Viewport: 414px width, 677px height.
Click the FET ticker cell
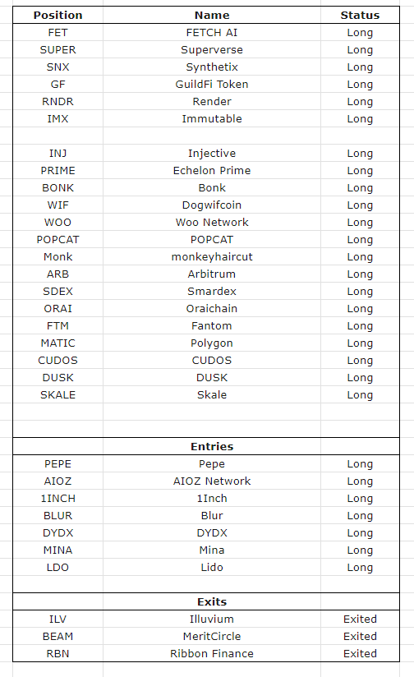pos(57,32)
